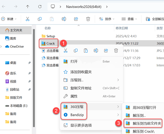Expand the 360压缩 submenu
Viewport: 164px width, 134px height.
[92, 107]
